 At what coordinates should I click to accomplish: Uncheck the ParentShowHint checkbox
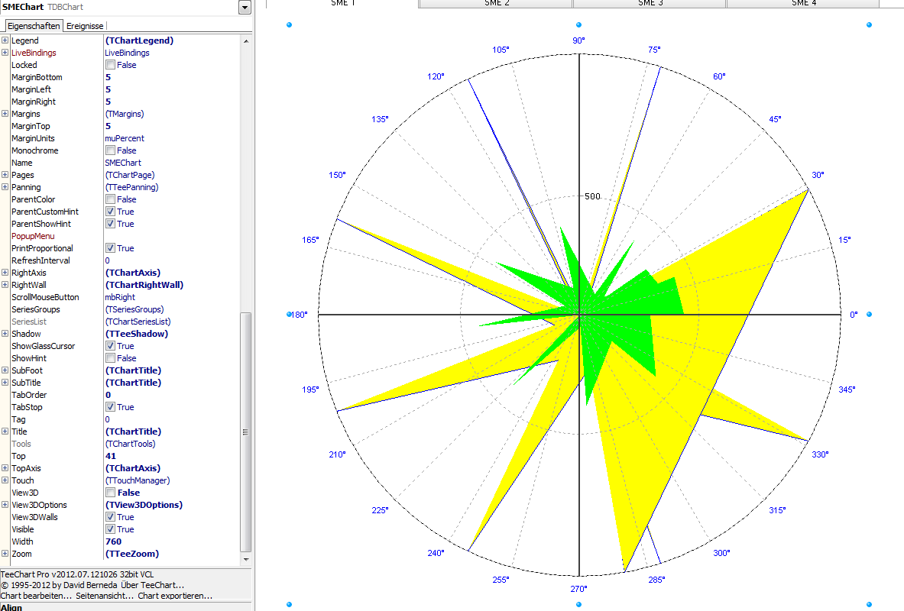click(110, 224)
